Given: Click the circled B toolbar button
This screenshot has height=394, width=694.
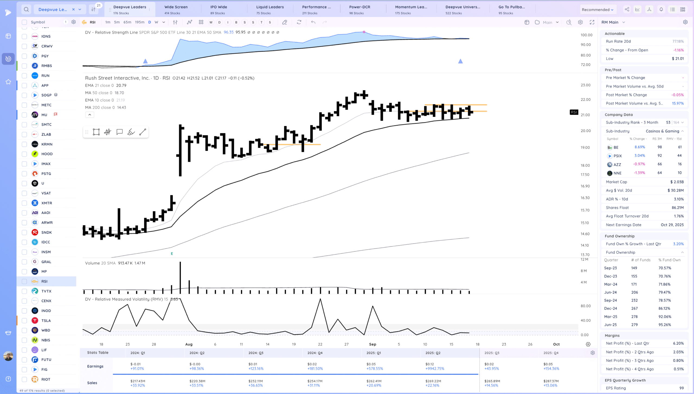Looking at the screenshot, I should 236,22.
